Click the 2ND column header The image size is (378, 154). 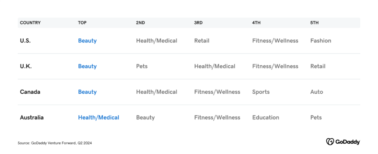click(140, 23)
